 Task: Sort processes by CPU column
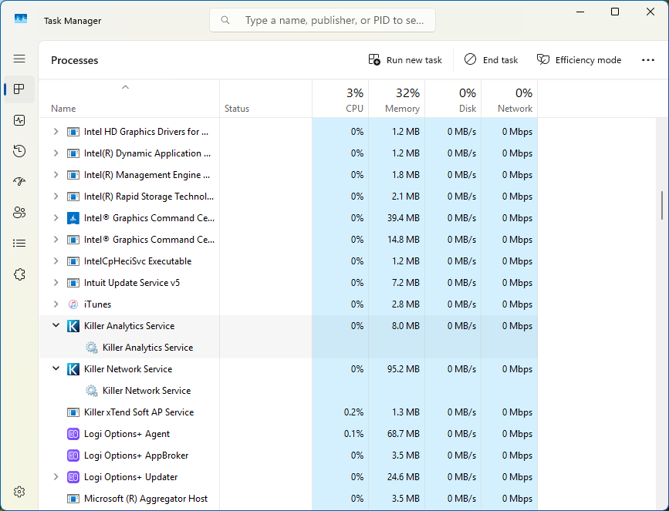coord(340,99)
